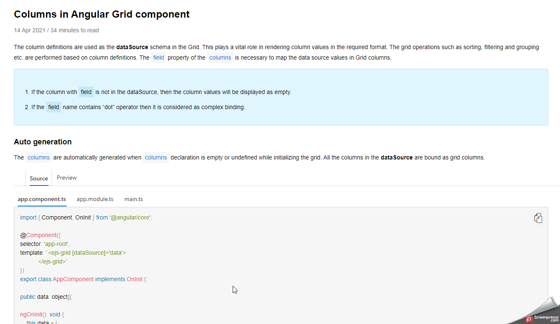Click bold 'dataSource' word in the intro paragraph
This screenshot has height=324, width=560.
click(x=132, y=47)
